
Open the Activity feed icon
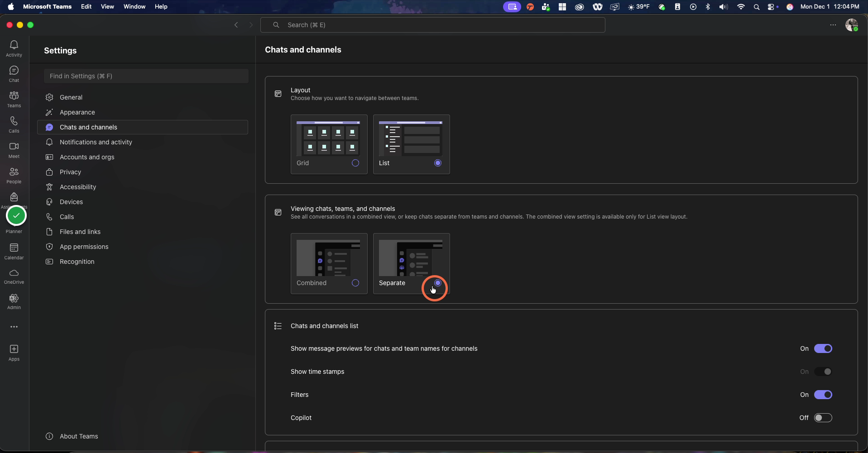click(x=14, y=48)
